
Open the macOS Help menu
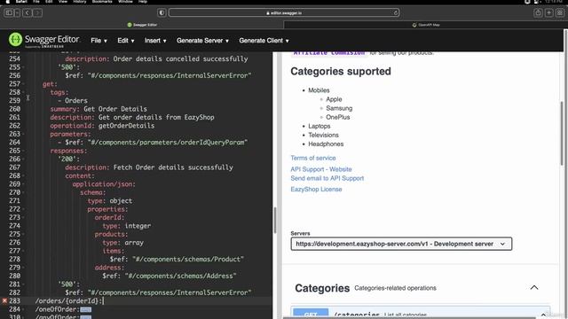tap(143, 2)
